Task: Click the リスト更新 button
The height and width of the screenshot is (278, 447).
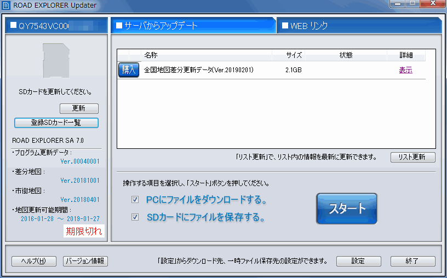Action: pos(413,157)
